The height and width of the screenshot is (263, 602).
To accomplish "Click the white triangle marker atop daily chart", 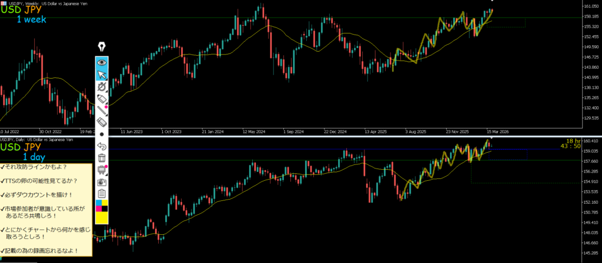I will tap(493, 137).
